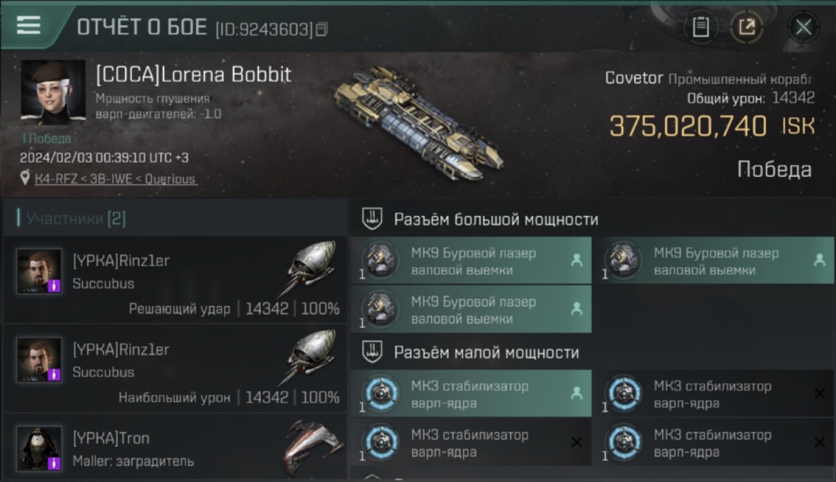Expand the partly visible section at bottom
The height and width of the screenshot is (482, 836).
(373, 478)
